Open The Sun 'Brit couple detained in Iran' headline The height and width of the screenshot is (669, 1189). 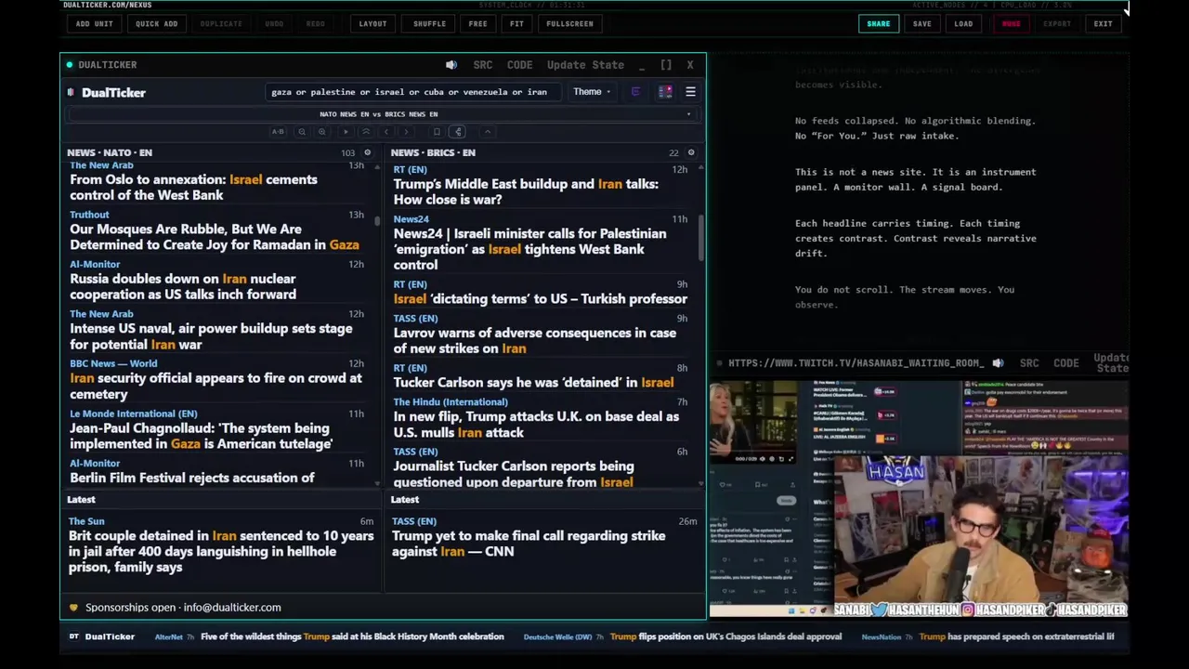[221, 551]
